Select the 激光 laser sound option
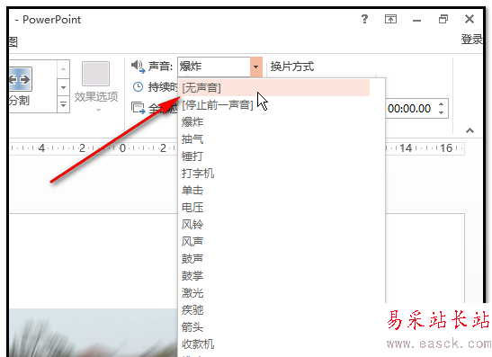 192,292
